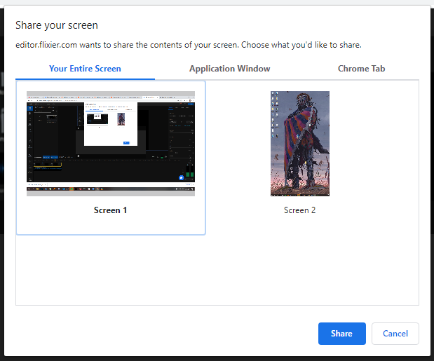Cancel the screen sharing dialog
This screenshot has width=434, height=361.
pos(395,334)
